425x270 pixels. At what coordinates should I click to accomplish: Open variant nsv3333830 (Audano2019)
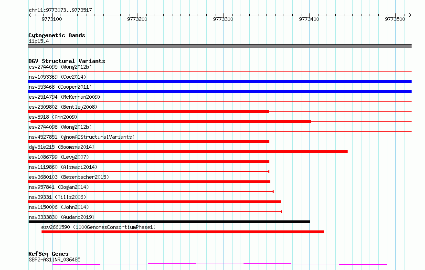(x=62, y=217)
